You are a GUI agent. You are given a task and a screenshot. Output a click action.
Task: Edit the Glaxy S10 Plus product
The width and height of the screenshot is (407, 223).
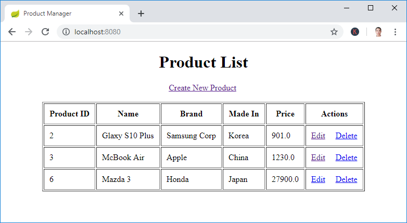[318, 136]
